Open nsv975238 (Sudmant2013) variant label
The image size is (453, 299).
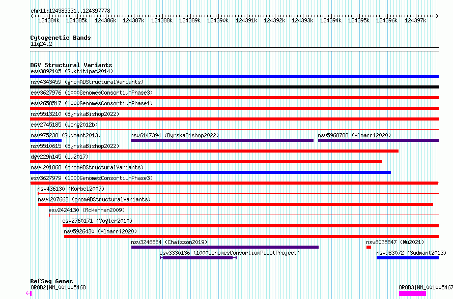click(x=66, y=135)
